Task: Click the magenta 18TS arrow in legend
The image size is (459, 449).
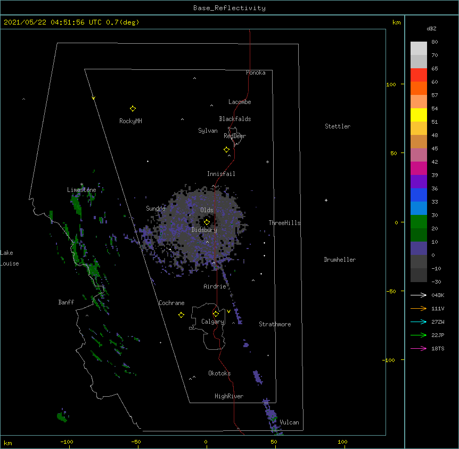Action: point(419,348)
